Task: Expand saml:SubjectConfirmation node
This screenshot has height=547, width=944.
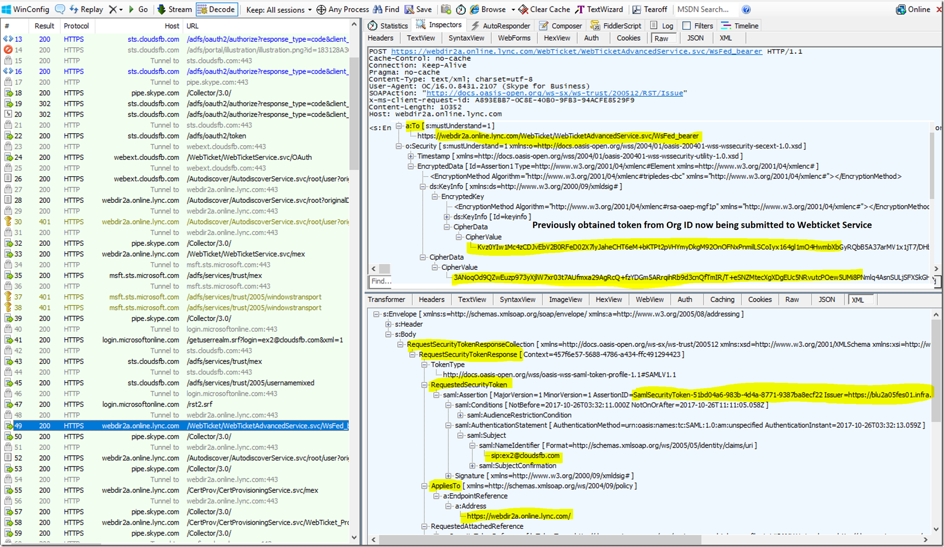Action: tap(472, 465)
